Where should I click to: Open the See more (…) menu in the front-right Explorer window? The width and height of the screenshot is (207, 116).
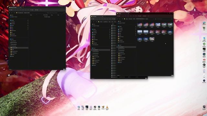[148, 16]
